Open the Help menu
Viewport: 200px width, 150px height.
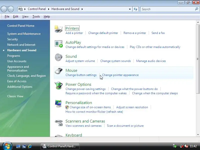[47, 16]
